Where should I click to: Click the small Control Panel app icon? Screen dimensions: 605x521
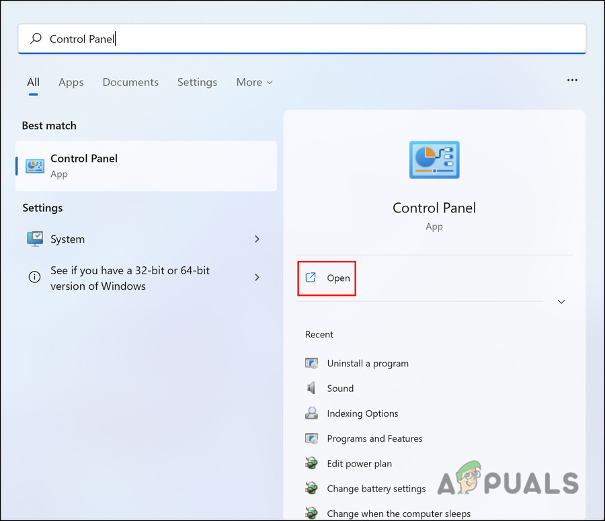(35, 166)
